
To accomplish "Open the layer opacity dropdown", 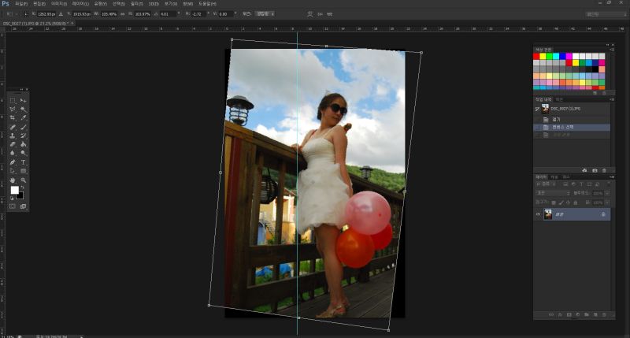I will pyautogui.click(x=607, y=193).
